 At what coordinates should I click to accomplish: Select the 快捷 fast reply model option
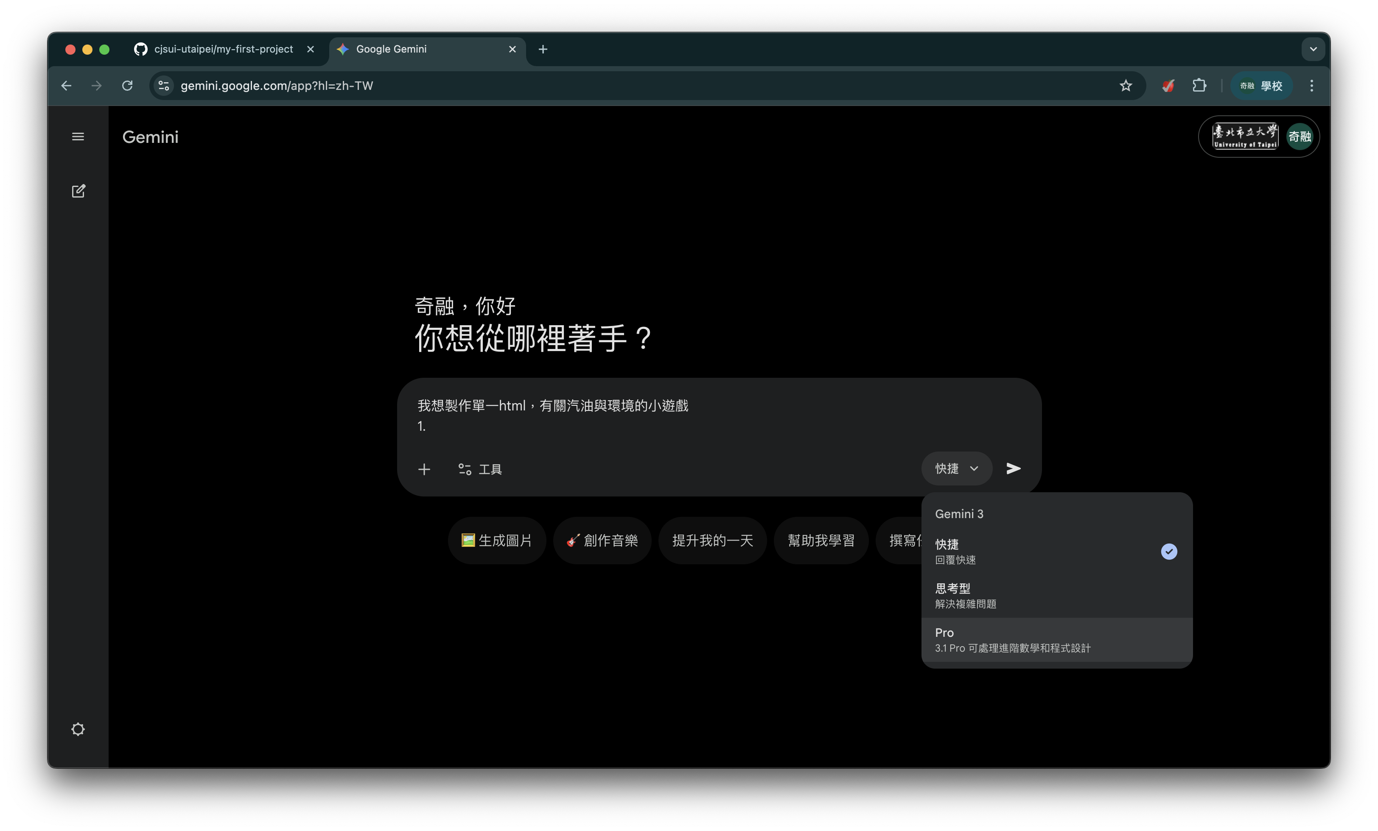tap(1056, 552)
